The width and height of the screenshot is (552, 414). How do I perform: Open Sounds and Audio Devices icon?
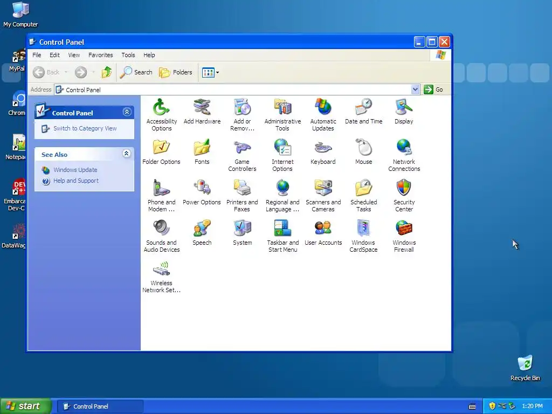(x=162, y=228)
